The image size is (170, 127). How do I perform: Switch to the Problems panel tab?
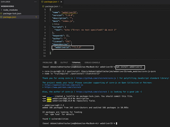pos(47,62)
